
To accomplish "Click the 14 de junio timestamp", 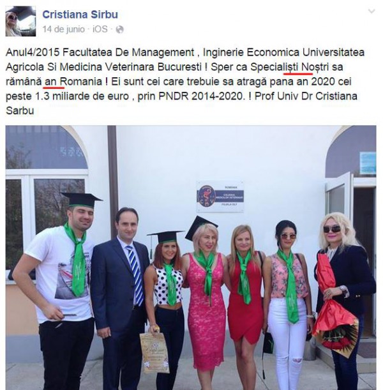I will [x=63, y=29].
